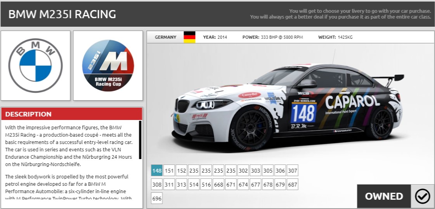Show livery number 514
Viewport: 435px width, 209px height.
tap(194, 184)
